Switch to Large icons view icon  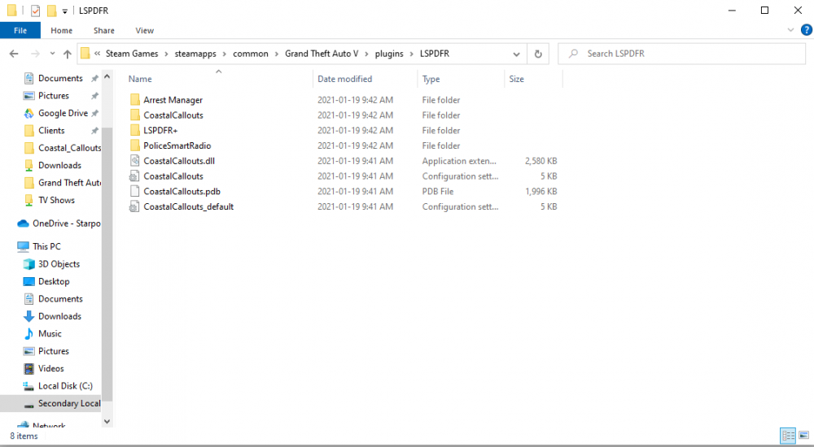pos(803,436)
